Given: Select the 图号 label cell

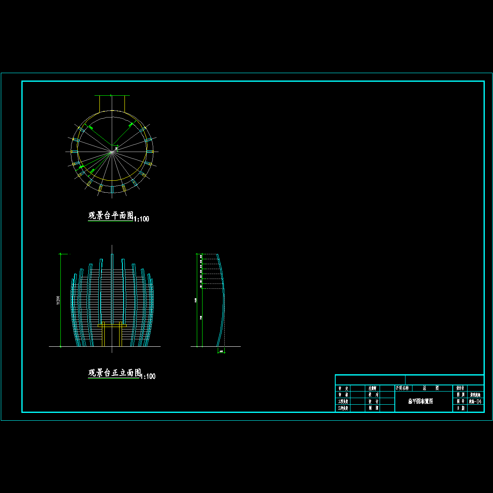Looking at the screenshot, I should [x=460, y=401].
